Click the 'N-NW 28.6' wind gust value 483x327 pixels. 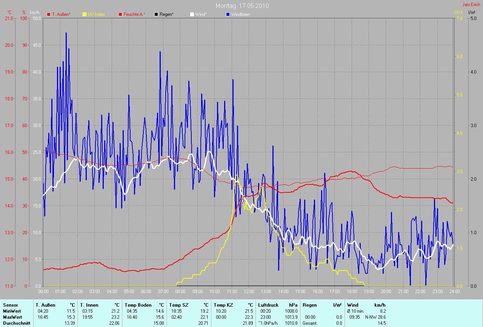coord(375,317)
